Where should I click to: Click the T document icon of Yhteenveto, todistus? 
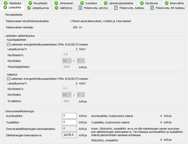(116, 8)
